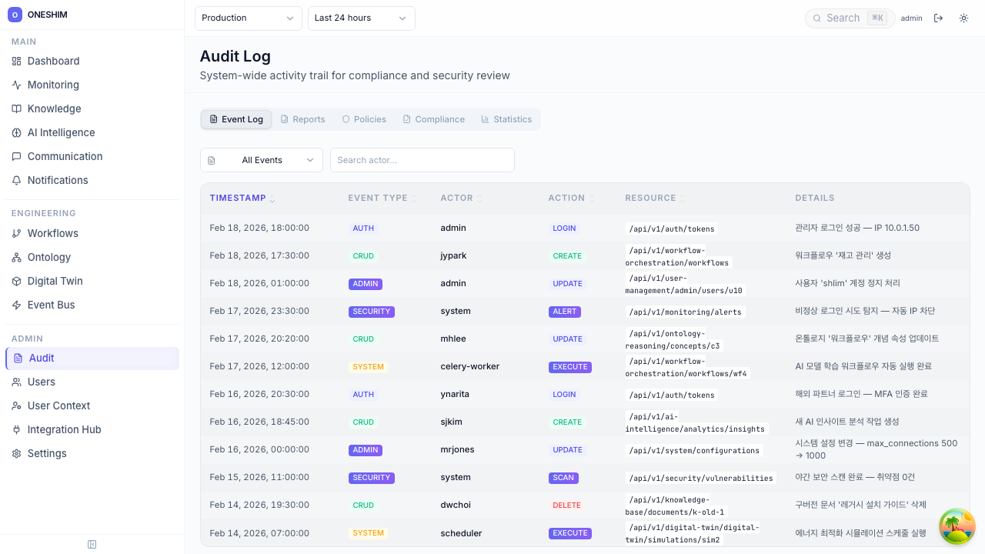985x554 pixels.
Task: Switch to the Compliance tab
Action: point(433,119)
